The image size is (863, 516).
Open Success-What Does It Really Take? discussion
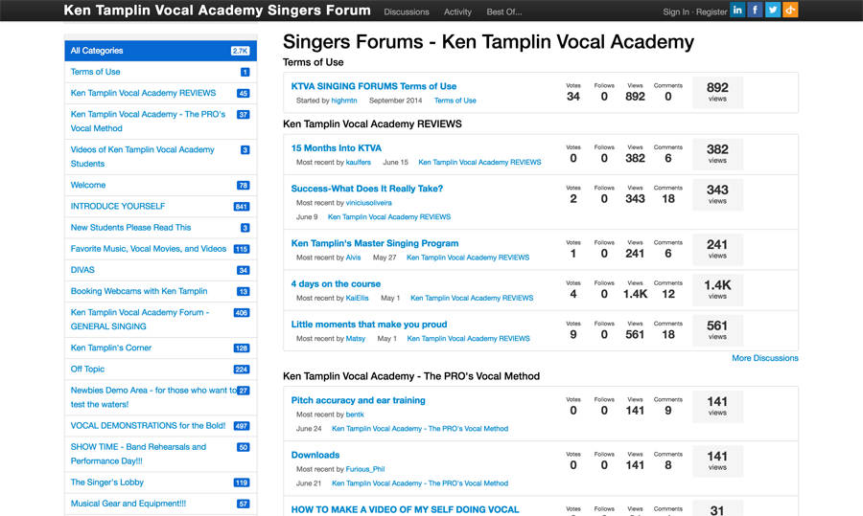[367, 189]
